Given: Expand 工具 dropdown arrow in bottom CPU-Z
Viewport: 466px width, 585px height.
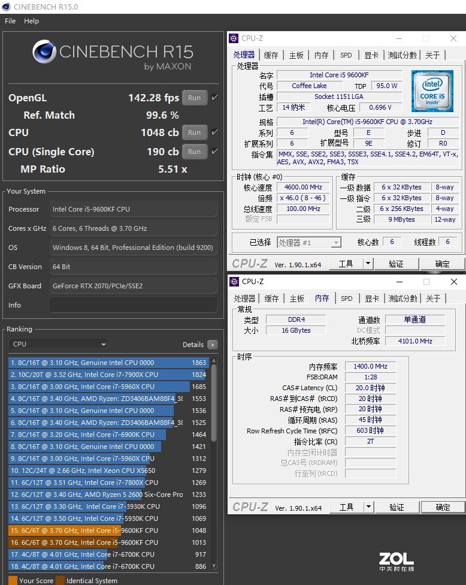Looking at the screenshot, I should (368, 506).
